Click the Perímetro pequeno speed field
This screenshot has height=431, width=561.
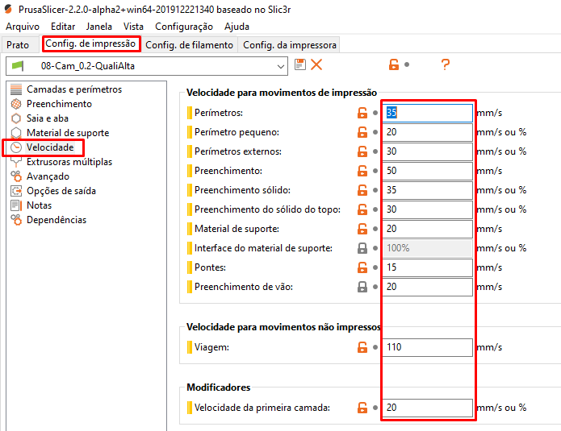[x=428, y=132]
